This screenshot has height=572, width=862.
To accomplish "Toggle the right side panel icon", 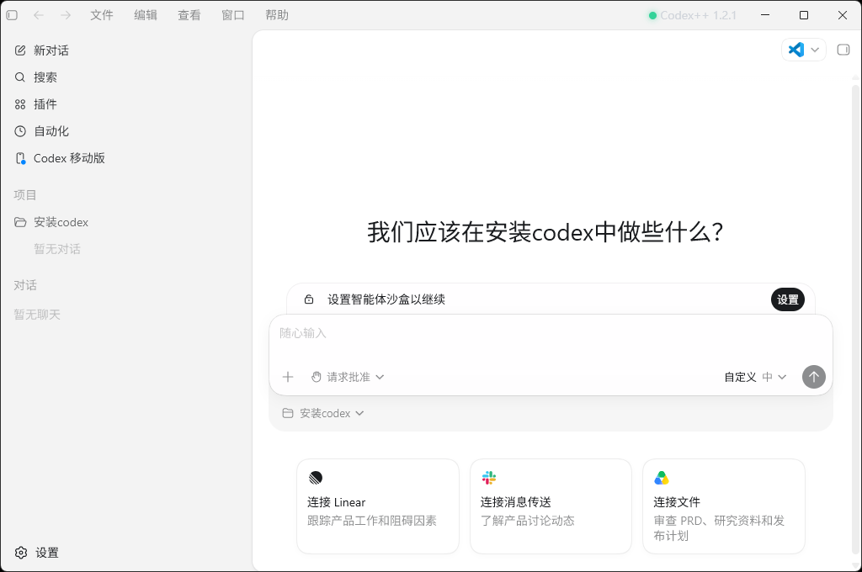I will (x=843, y=50).
